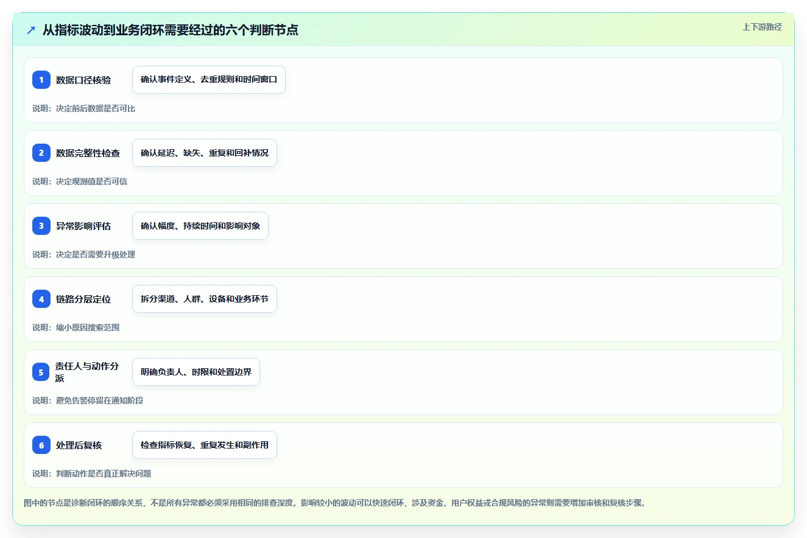
Task: Select the 责任人与动作分派 step title
Action: coord(88,372)
